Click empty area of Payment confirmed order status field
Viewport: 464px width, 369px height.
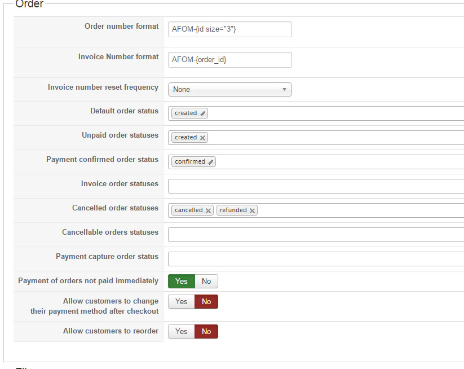click(x=338, y=162)
